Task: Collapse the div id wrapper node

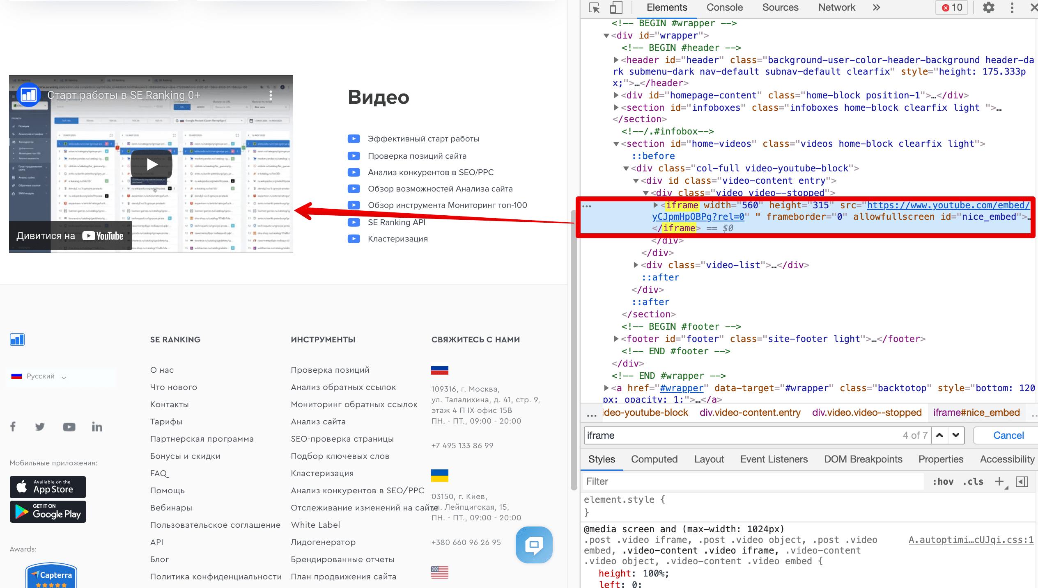Action: point(606,36)
